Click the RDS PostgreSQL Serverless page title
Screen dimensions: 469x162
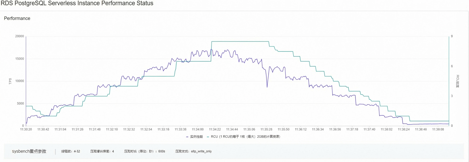click(77, 3)
